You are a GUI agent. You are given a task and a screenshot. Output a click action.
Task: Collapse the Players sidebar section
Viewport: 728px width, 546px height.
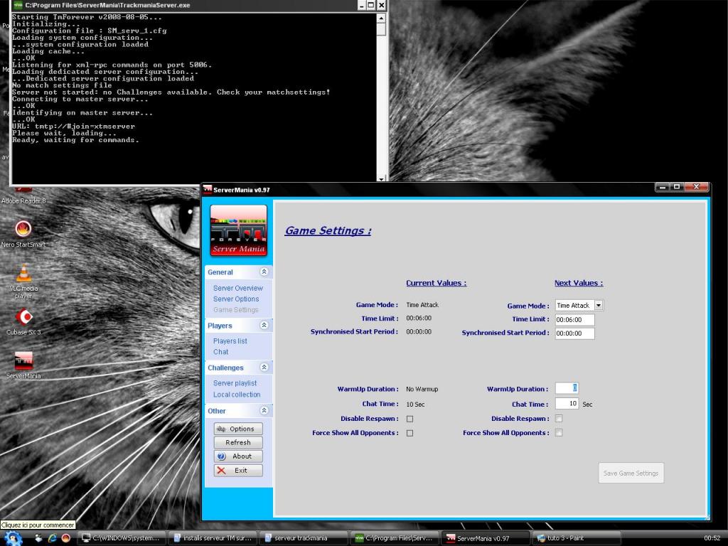[264, 325]
